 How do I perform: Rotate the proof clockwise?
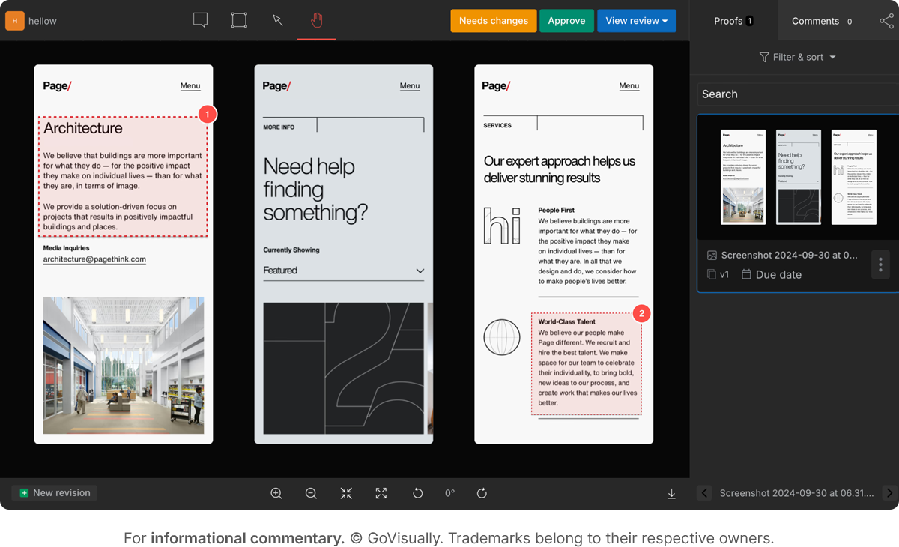482,493
